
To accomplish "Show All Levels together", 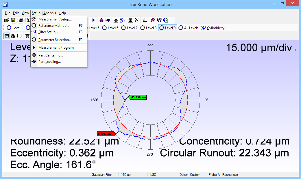I will [x=188, y=28].
